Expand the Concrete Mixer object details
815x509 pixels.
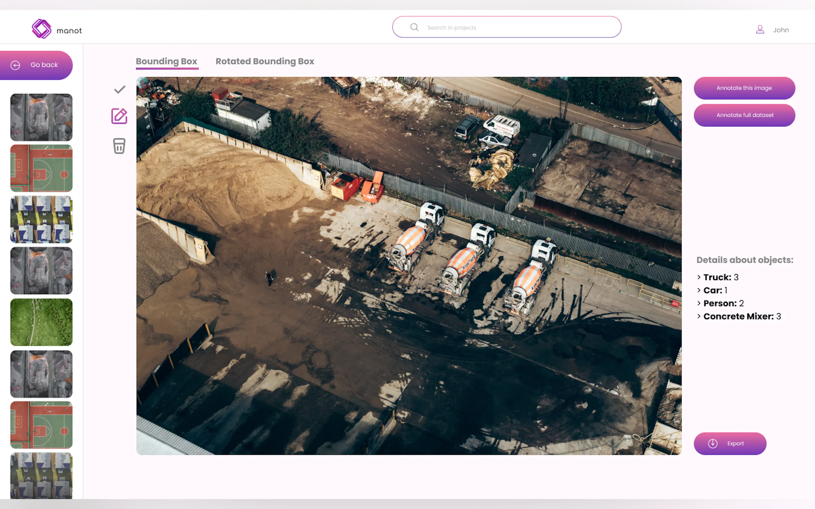pos(699,316)
